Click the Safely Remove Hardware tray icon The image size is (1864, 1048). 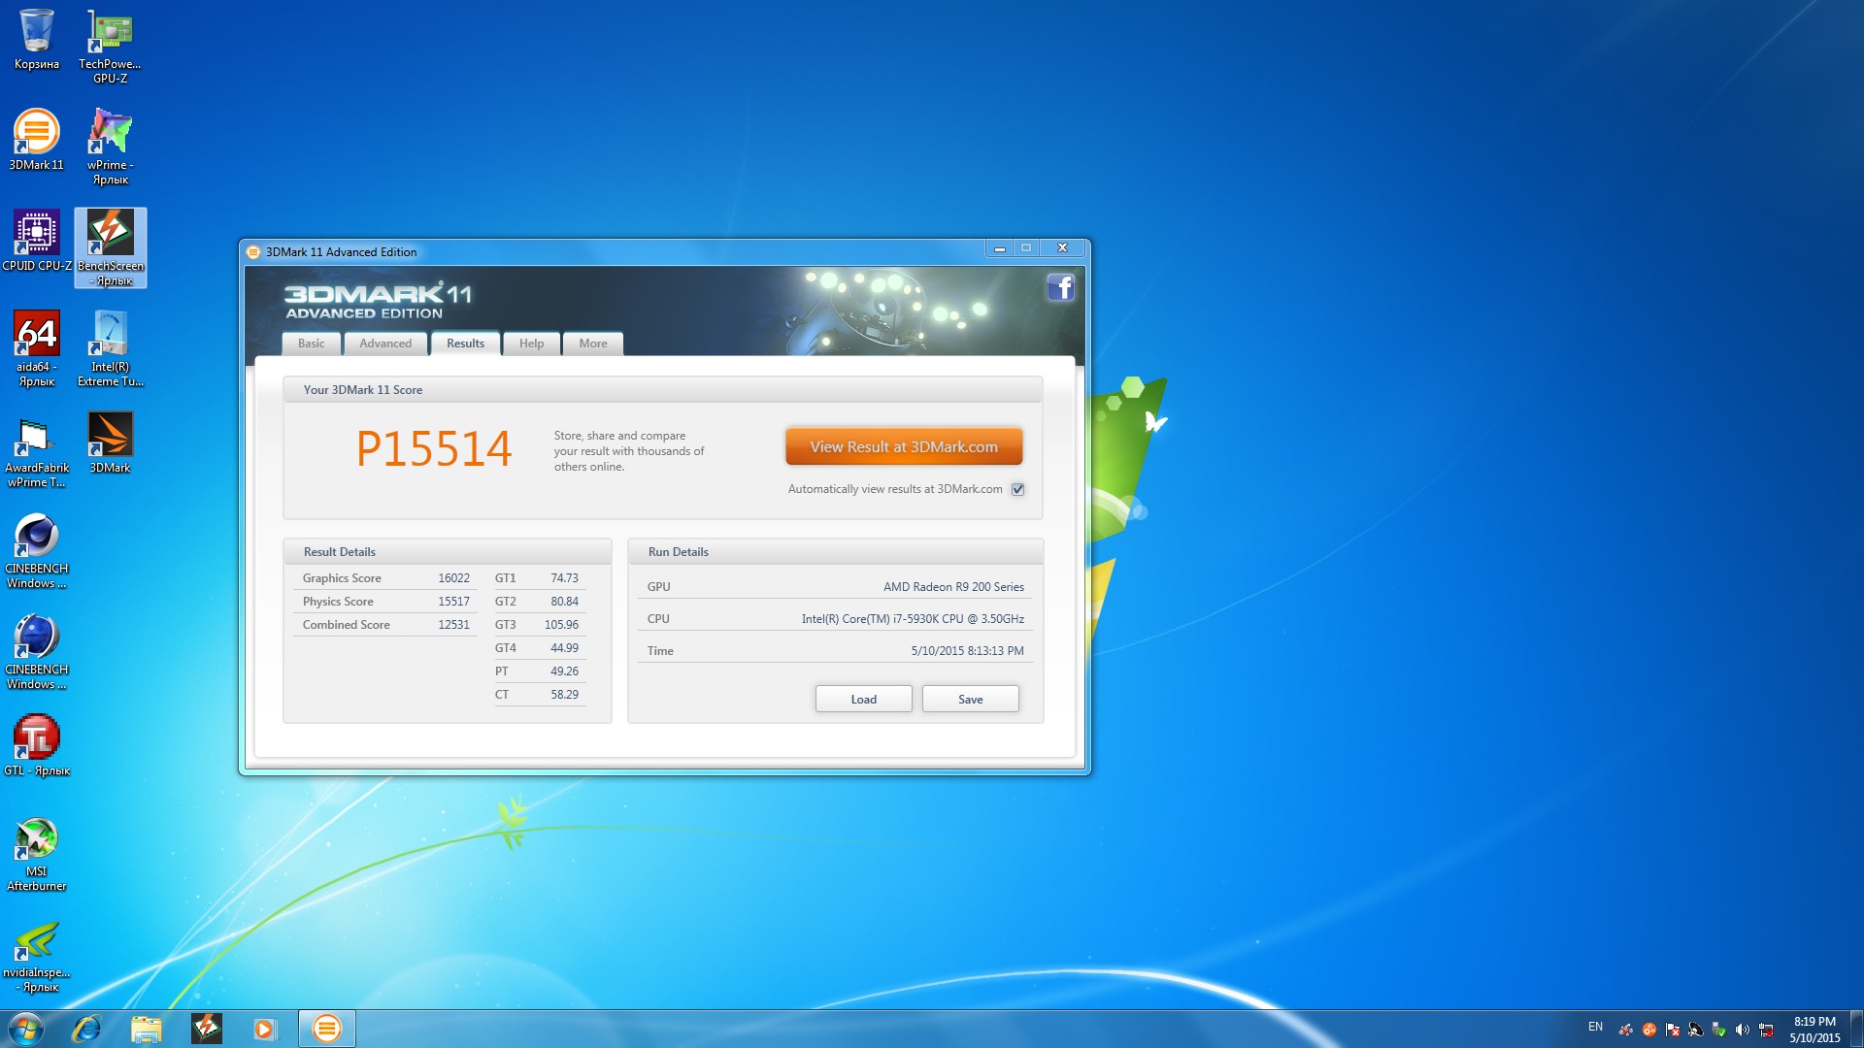pyautogui.click(x=1718, y=1030)
